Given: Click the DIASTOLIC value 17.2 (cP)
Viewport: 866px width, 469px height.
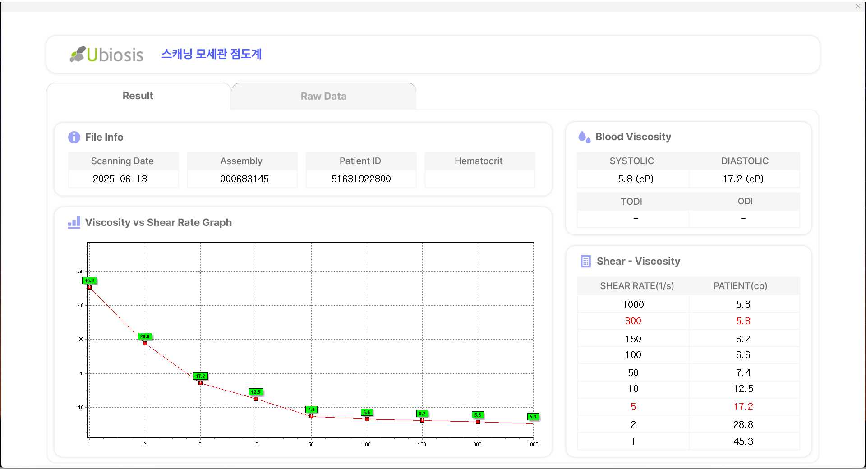Looking at the screenshot, I should (x=743, y=179).
